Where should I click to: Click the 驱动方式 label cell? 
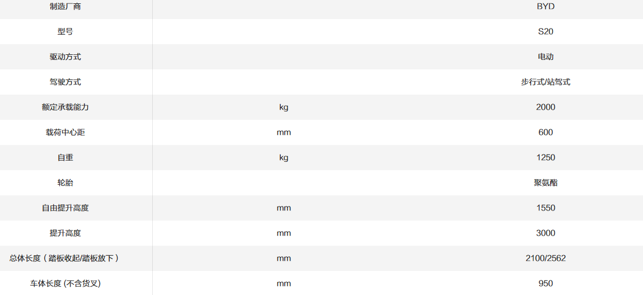65,57
